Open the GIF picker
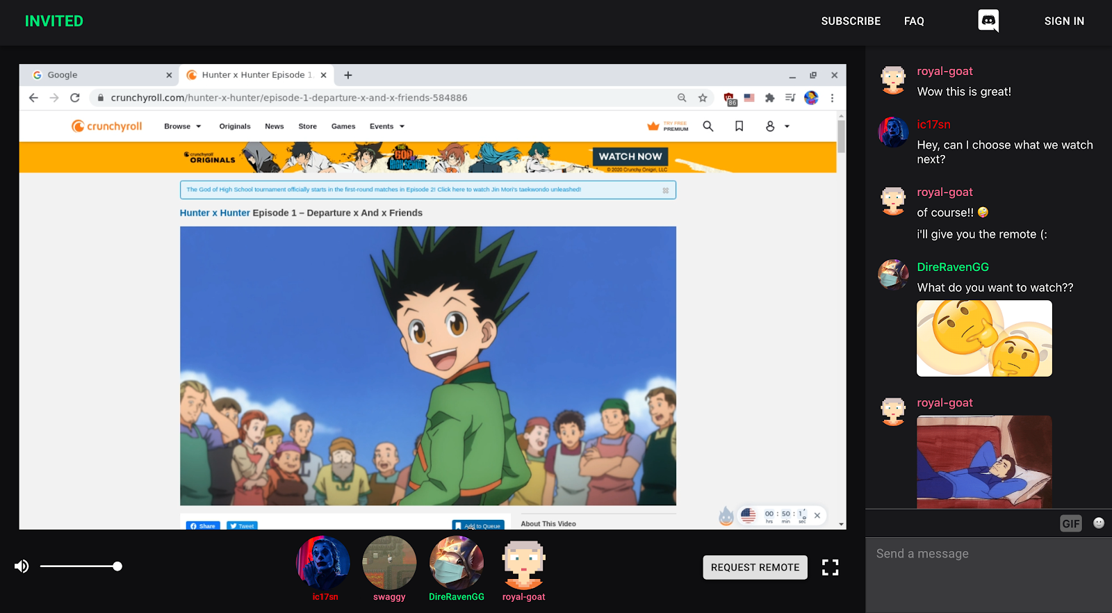Image resolution: width=1112 pixels, height=613 pixels. tap(1071, 523)
